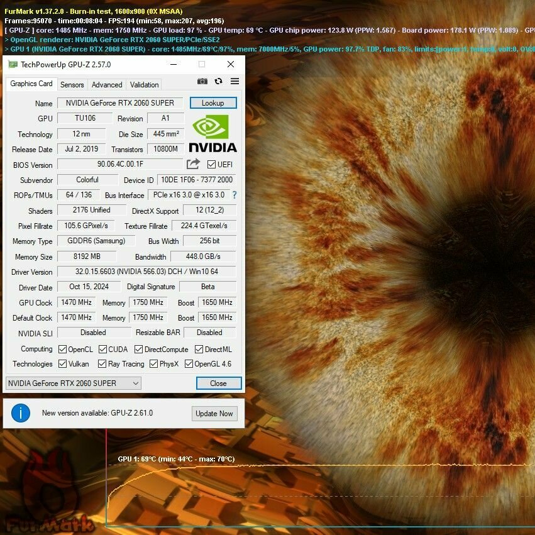Viewport: 535px width, 535px height.
Task: Click the Device ID value 10DE 1F06
Action: click(x=197, y=179)
